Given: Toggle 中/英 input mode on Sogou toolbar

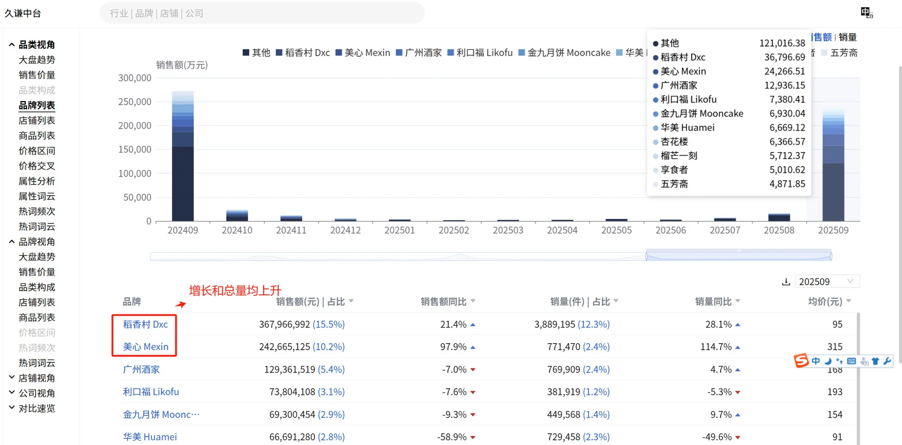Looking at the screenshot, I should pos(816,361).
